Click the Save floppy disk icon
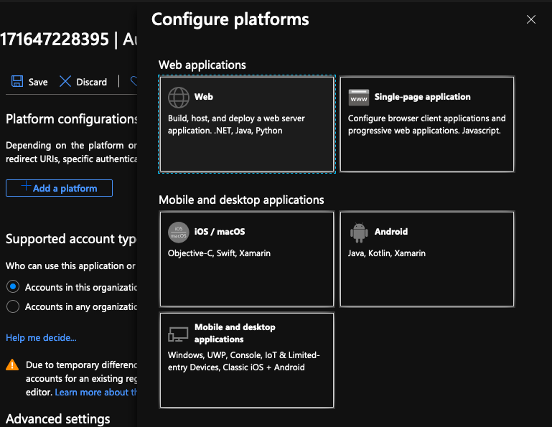552x427 pixels. point(17,81)
